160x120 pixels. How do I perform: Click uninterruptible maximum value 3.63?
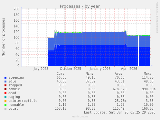150,101
